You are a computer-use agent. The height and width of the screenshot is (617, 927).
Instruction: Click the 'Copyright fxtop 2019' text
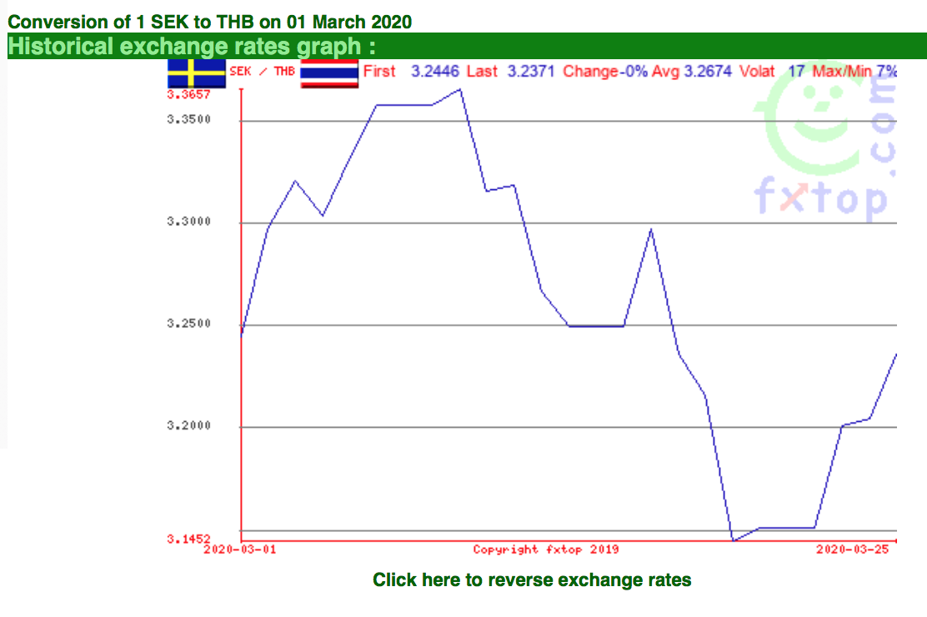point(546,549)
